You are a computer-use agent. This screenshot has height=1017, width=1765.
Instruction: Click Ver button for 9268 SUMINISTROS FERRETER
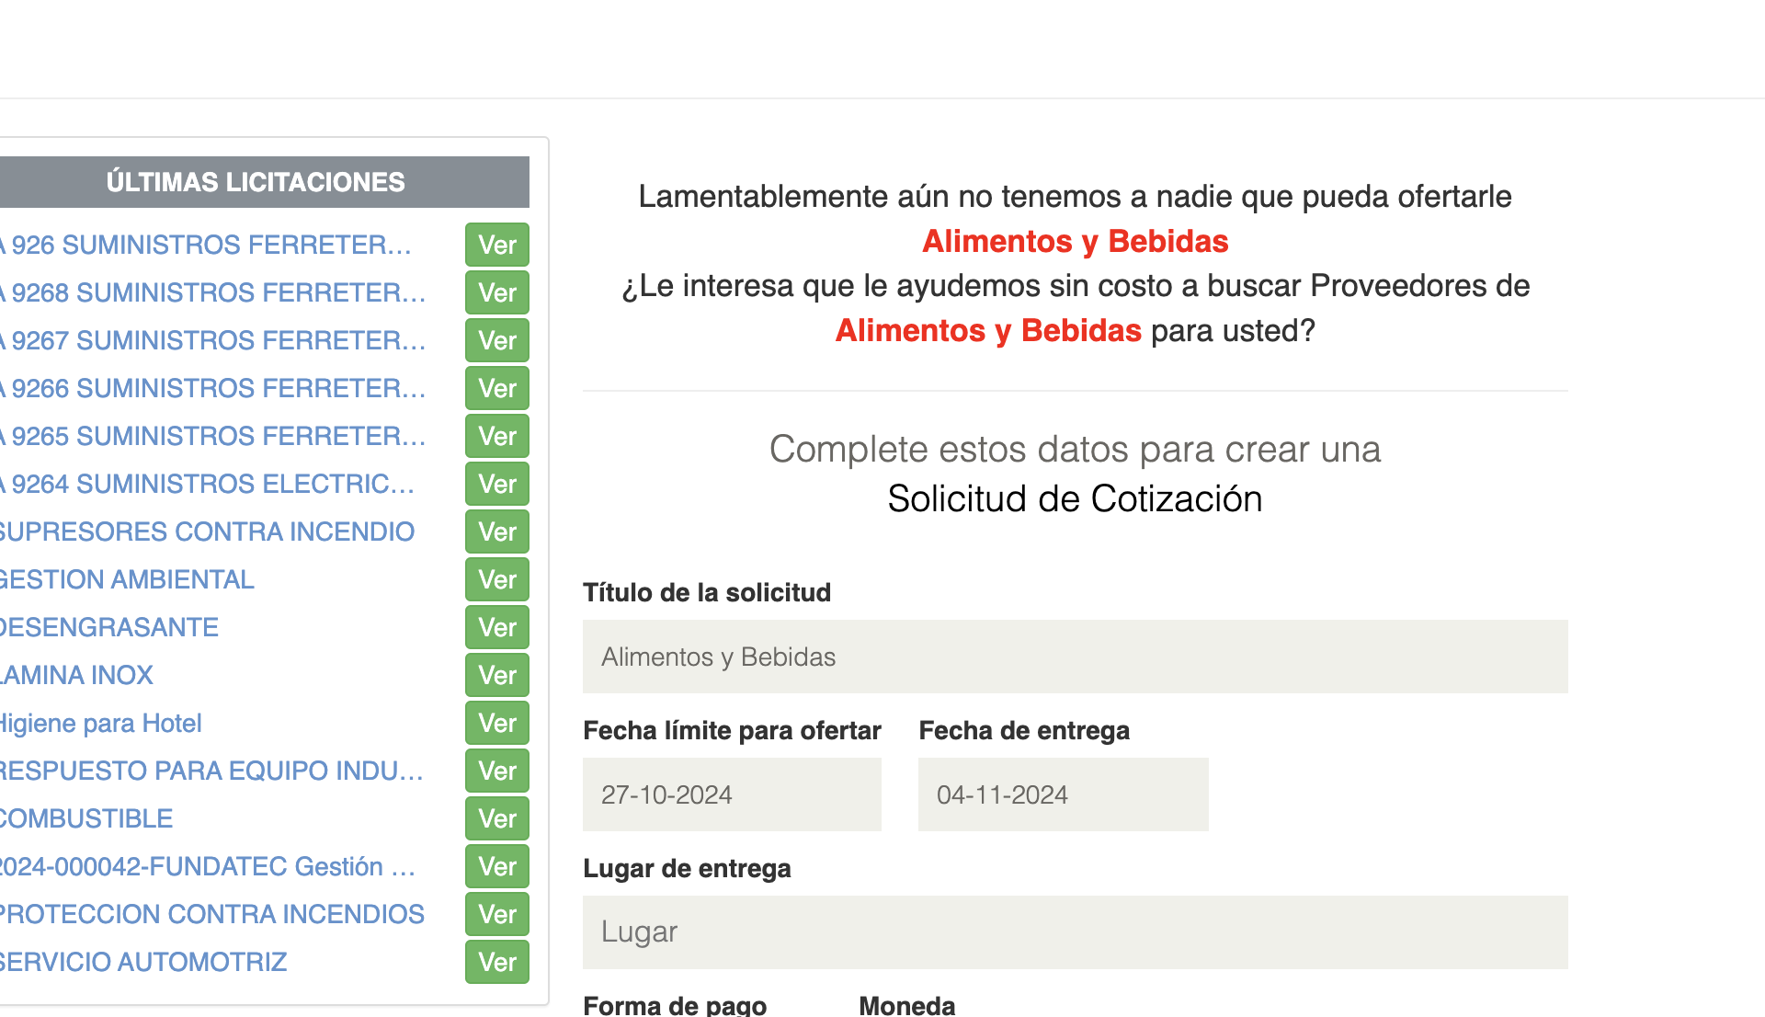pyautogui.click(x=496, y=293)
